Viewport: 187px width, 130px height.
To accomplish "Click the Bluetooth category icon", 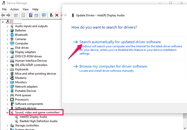I will [x=12, y=35].
